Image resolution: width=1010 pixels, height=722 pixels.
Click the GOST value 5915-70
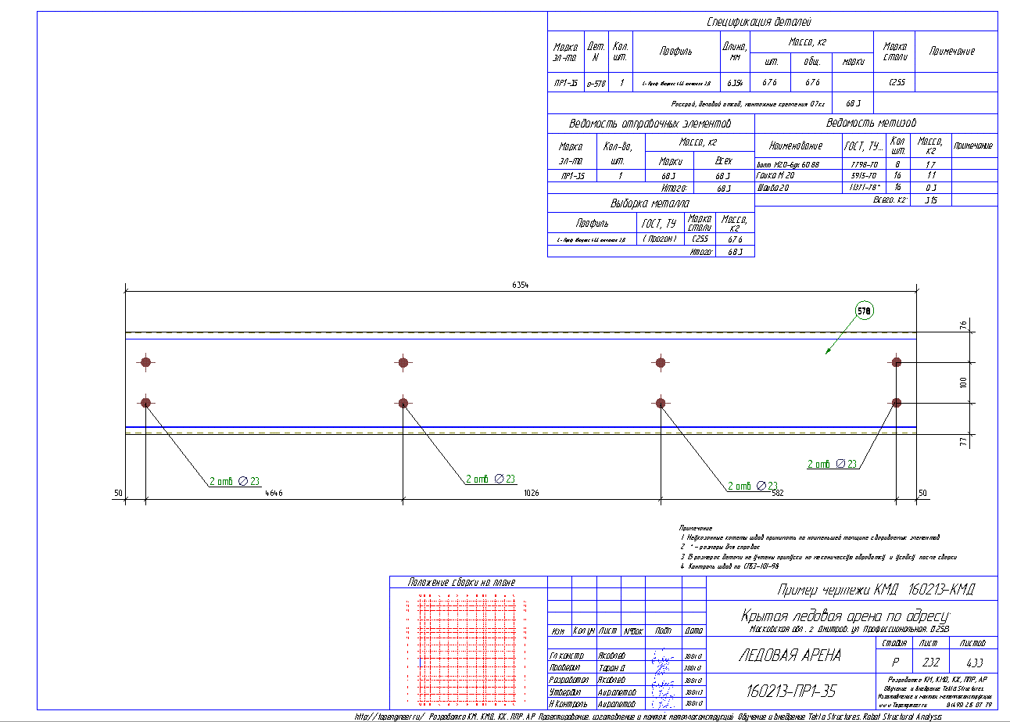point(863,177)
